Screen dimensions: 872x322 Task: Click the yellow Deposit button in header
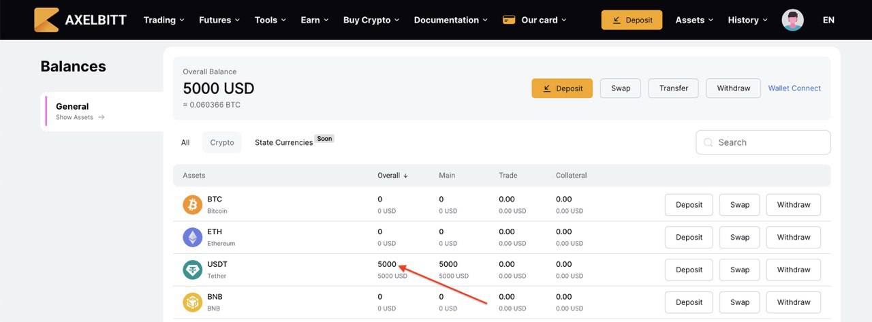pos(632,20)
